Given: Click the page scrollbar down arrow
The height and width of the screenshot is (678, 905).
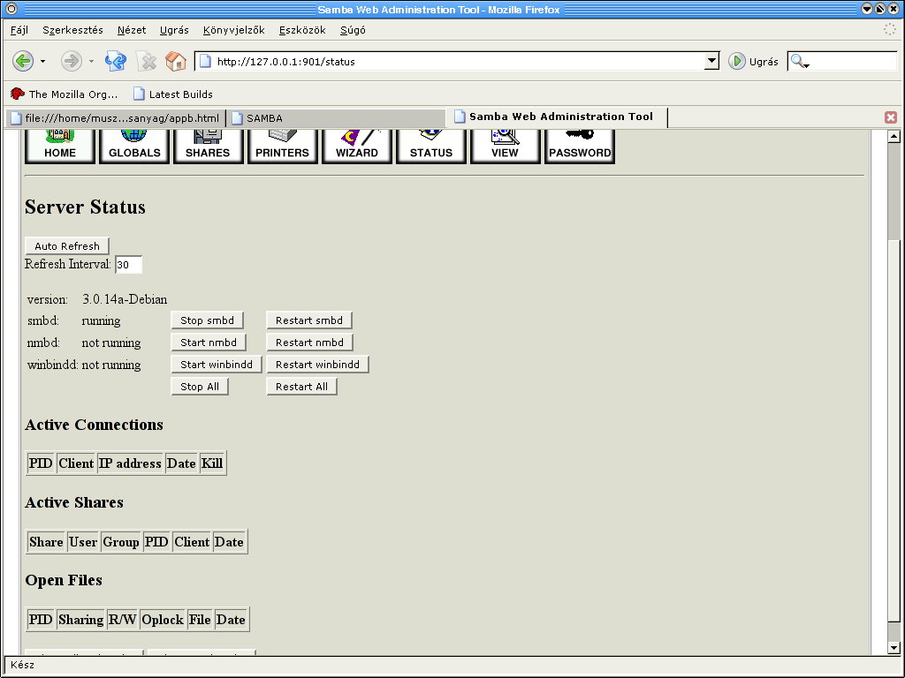Looking at the screenshot, I should click(894, 648).
